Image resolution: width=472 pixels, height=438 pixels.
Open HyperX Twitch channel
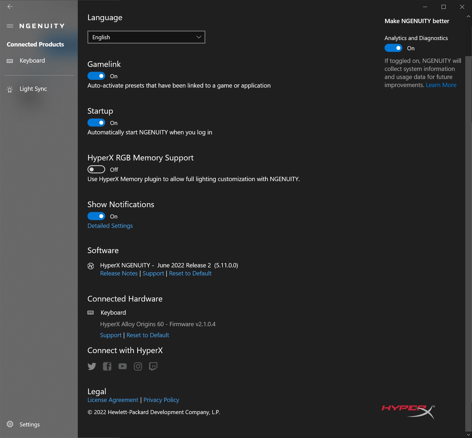click(x=153, y=366)
